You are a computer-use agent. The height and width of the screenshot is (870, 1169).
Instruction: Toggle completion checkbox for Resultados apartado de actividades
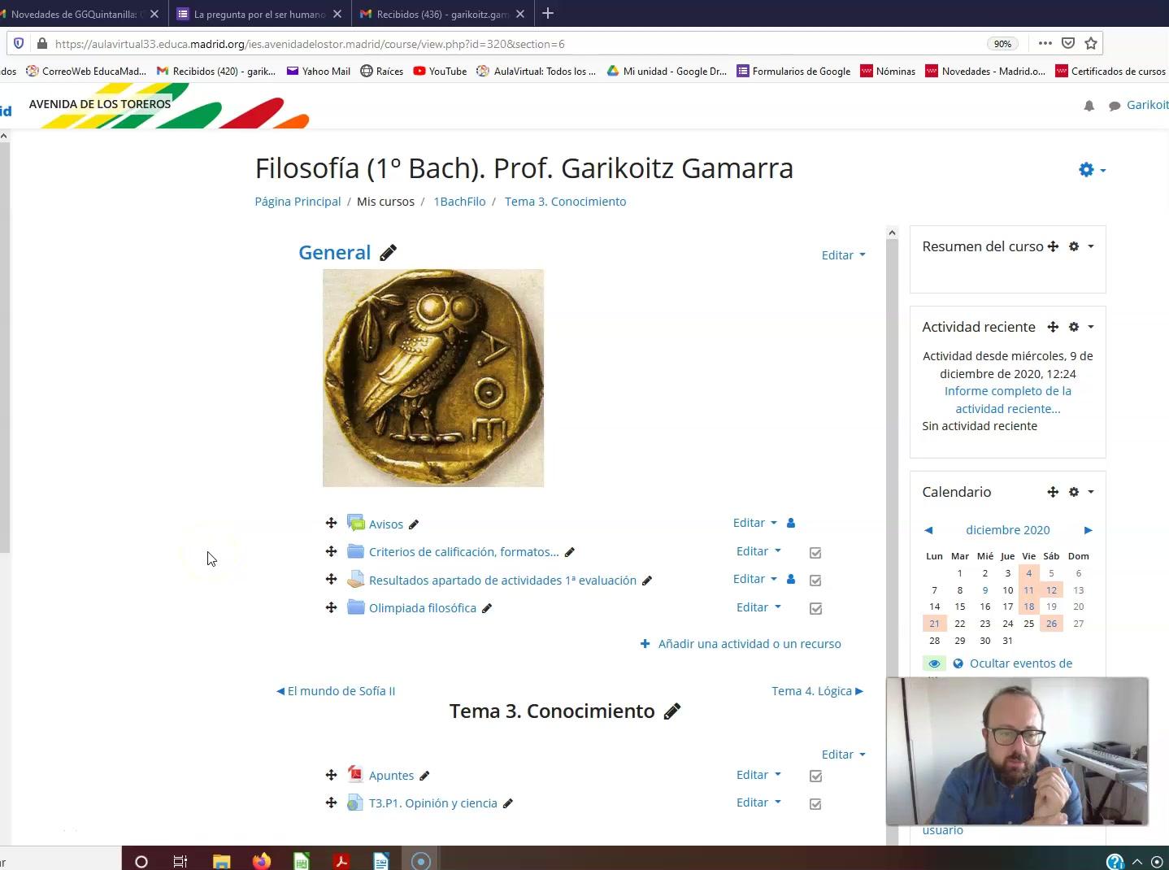(815, 581)
